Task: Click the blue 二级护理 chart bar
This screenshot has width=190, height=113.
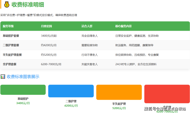Action: [71, 91]
